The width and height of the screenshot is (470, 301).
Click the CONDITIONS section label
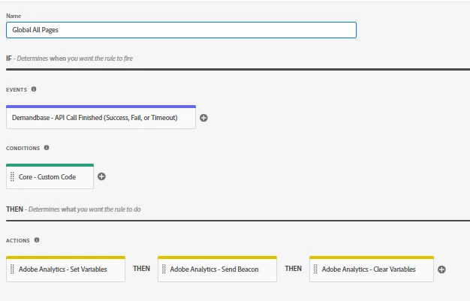click(x=23, y=148)
